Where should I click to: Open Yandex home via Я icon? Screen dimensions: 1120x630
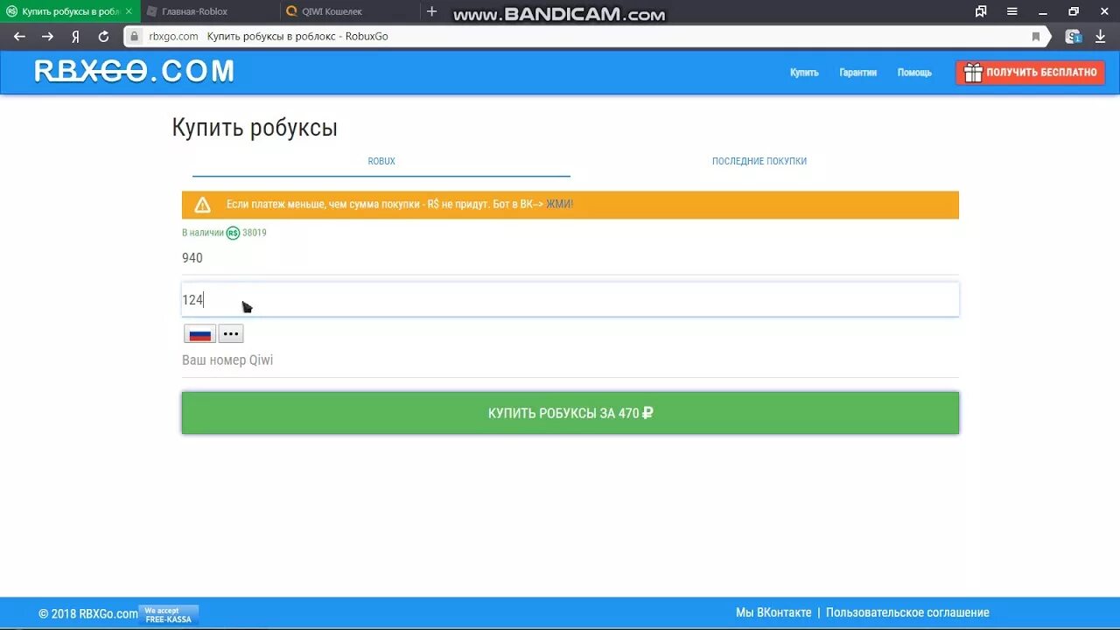pyautogui.click(x=76, y=37)
